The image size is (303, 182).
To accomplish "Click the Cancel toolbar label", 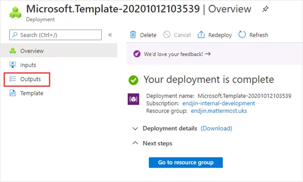I will tap(182, 35).
